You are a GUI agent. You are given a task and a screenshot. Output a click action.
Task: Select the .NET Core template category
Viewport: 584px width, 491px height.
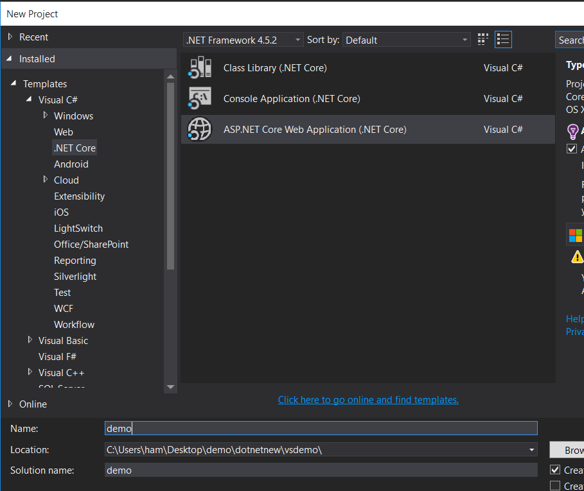click(x=75, y=148)
